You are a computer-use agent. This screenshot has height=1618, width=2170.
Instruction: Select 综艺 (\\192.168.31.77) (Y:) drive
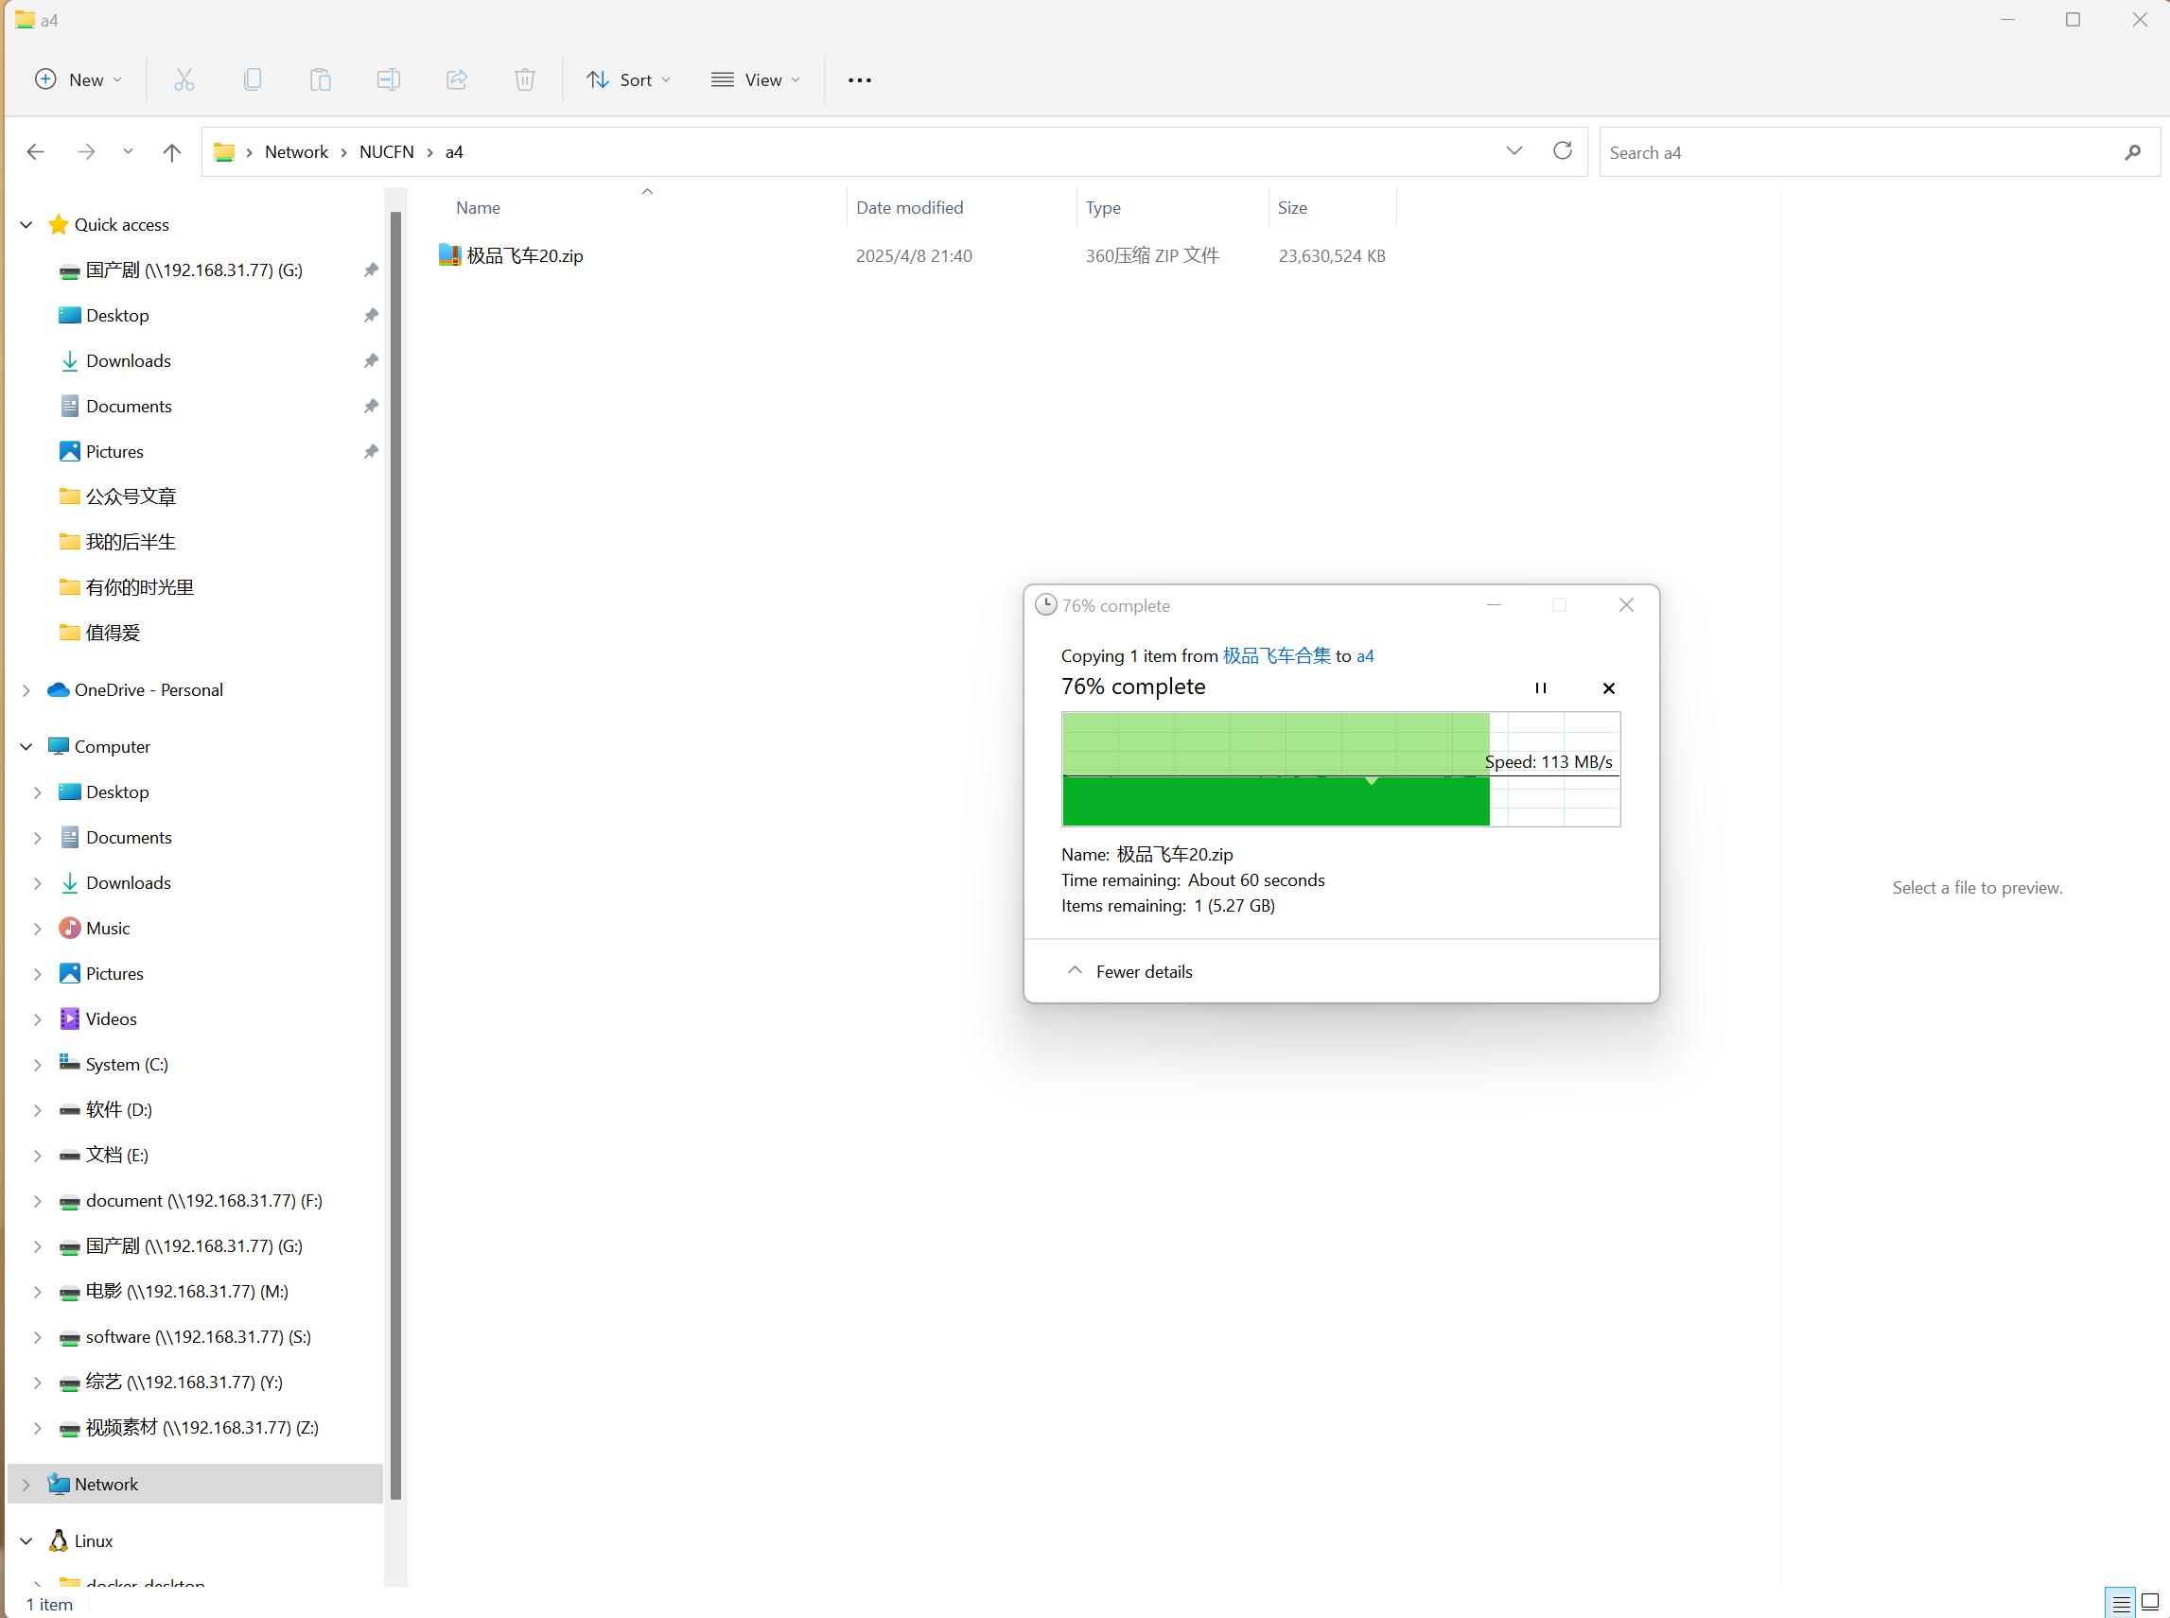pyautogui.click(x=184, y=1382)
